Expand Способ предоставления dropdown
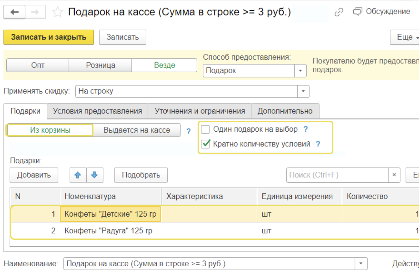 300,71
